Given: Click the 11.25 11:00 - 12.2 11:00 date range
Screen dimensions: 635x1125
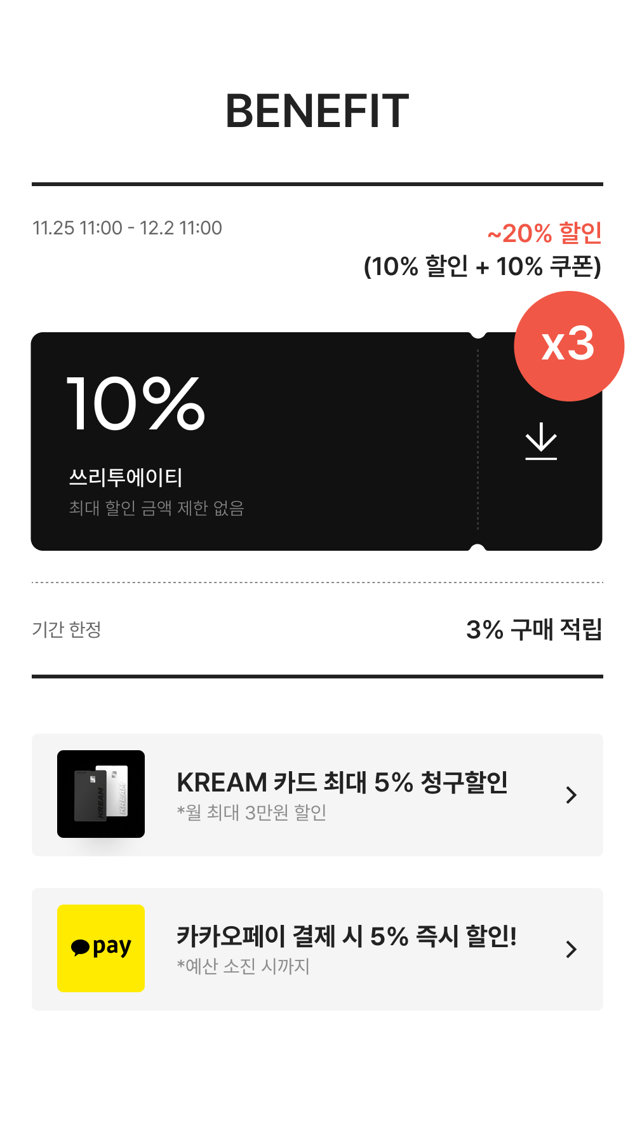Looking at the screenshot, I should [x=127, y=228].
